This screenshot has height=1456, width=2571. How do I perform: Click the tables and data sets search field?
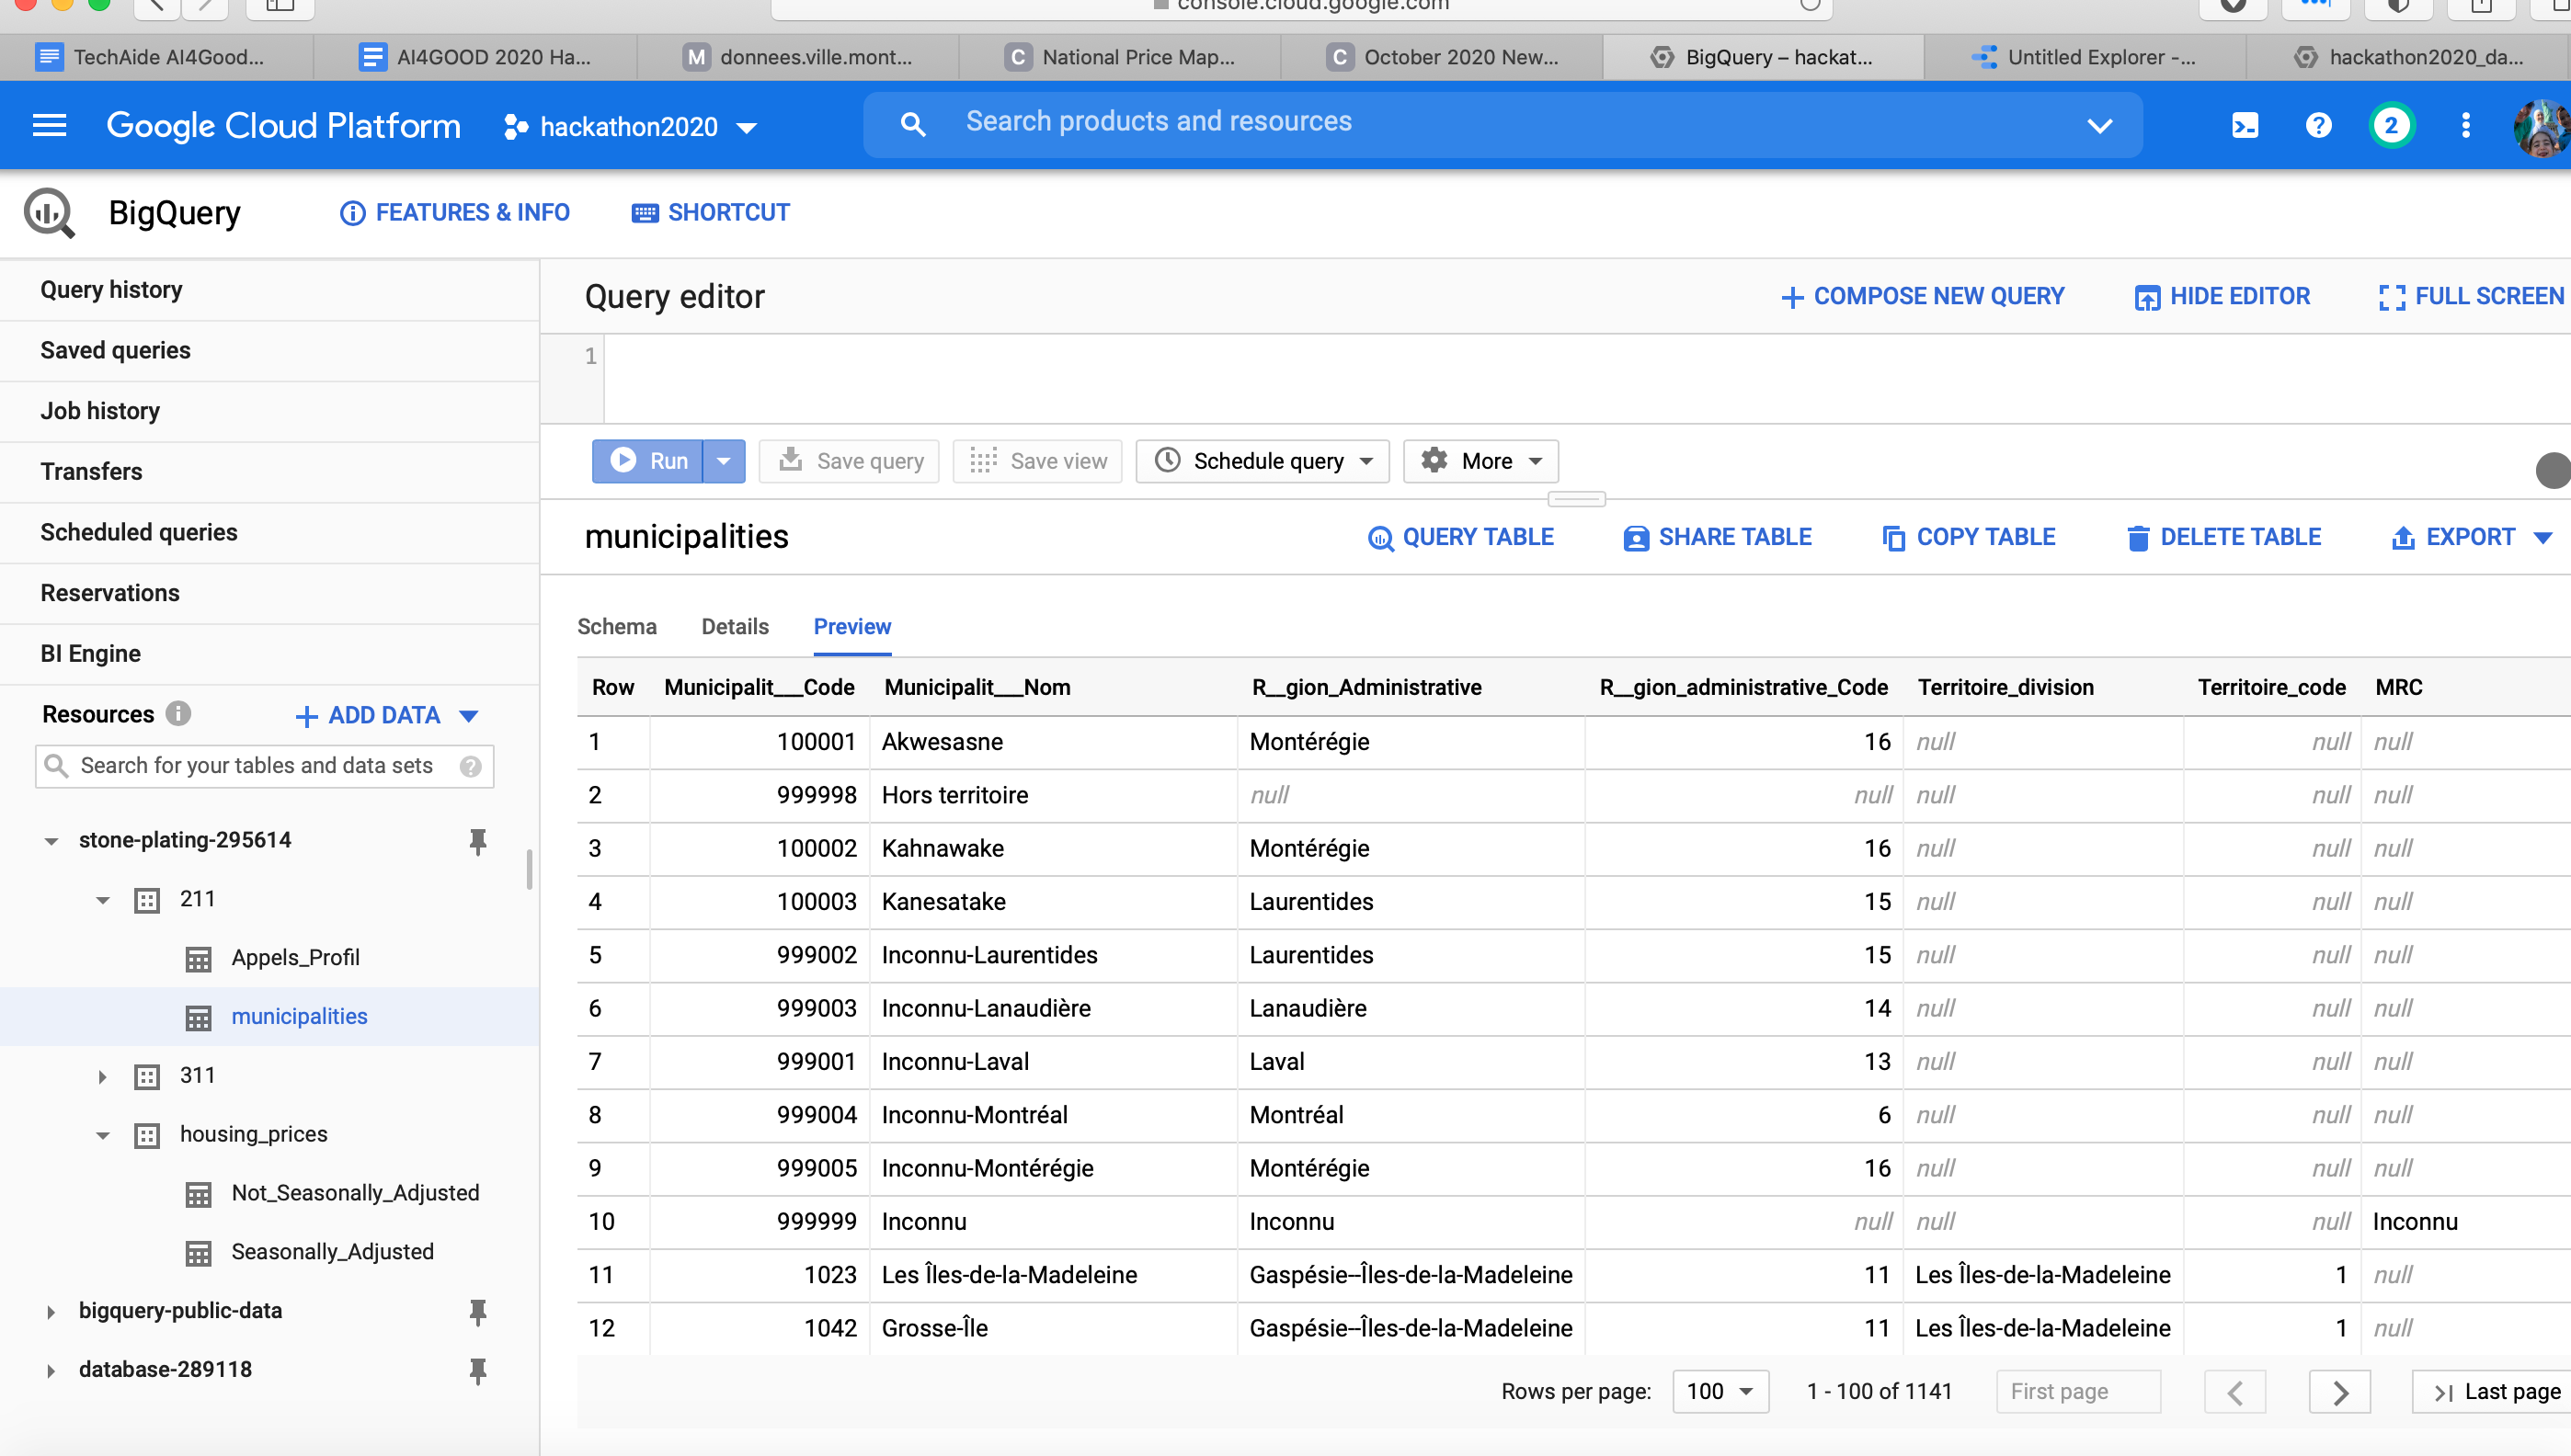[257, 765]
